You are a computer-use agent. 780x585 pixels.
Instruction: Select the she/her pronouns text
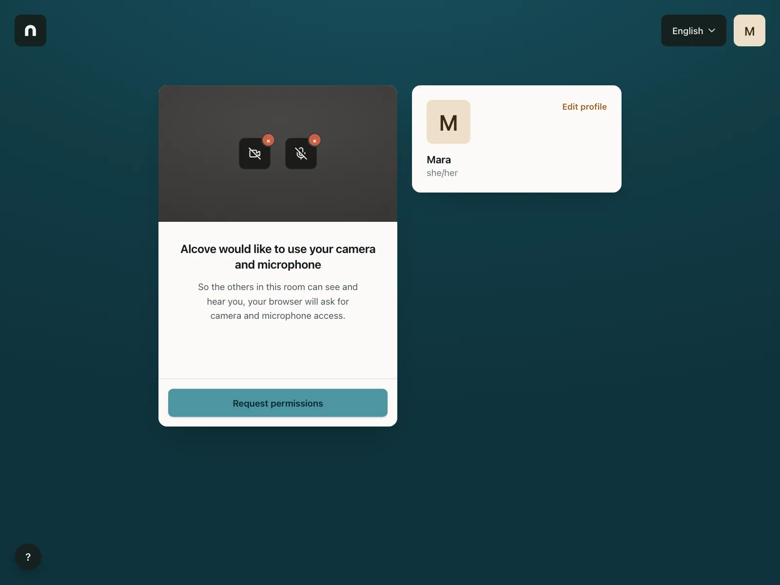(442, 173)
